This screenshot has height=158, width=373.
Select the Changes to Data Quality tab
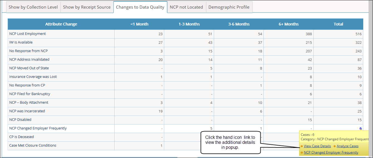[140, 7]
